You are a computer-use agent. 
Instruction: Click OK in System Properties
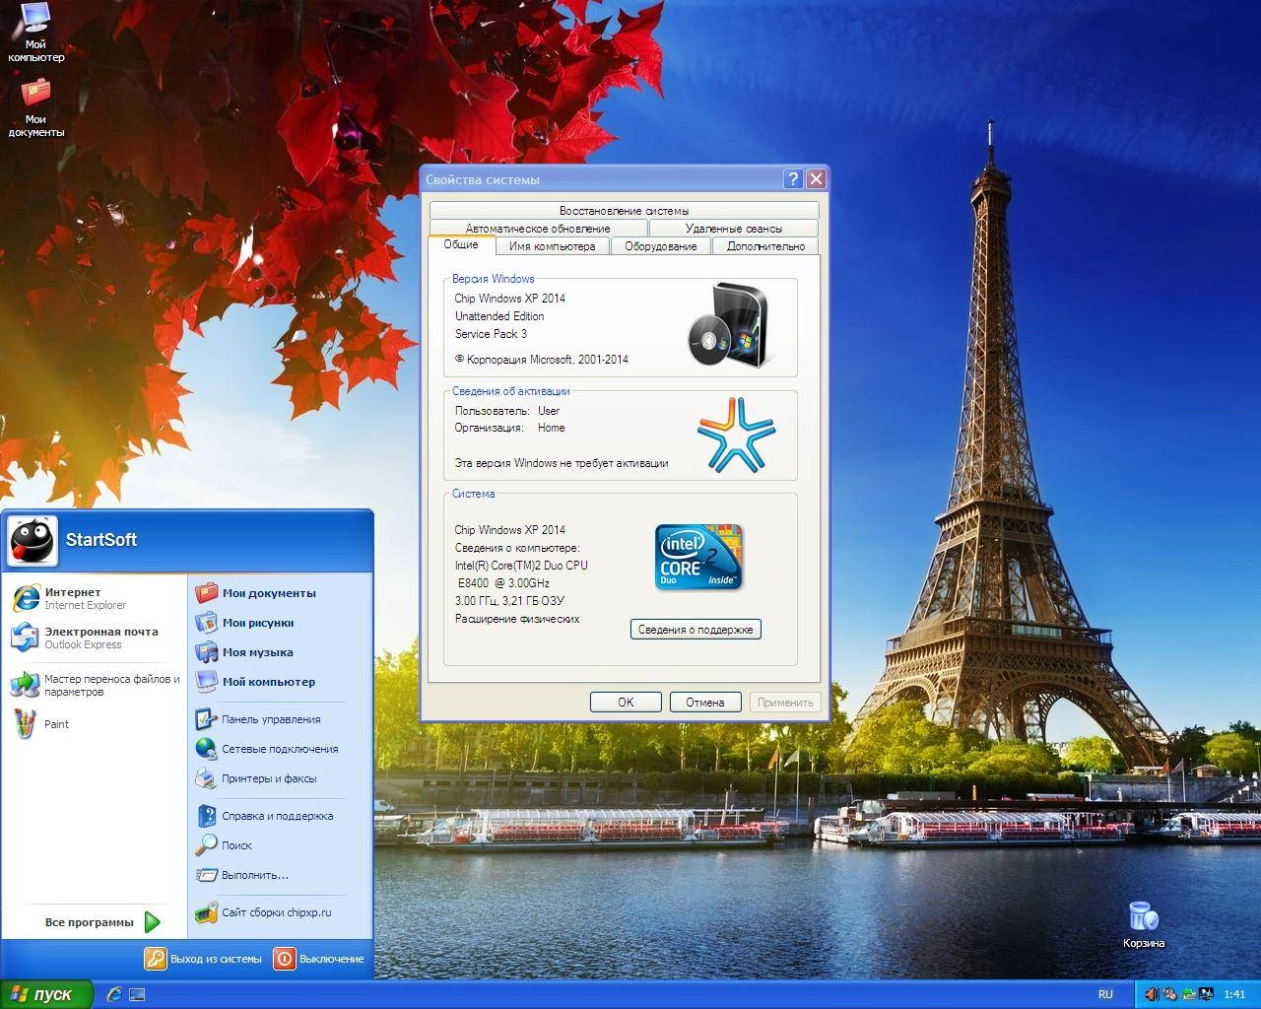click(626, 702)
